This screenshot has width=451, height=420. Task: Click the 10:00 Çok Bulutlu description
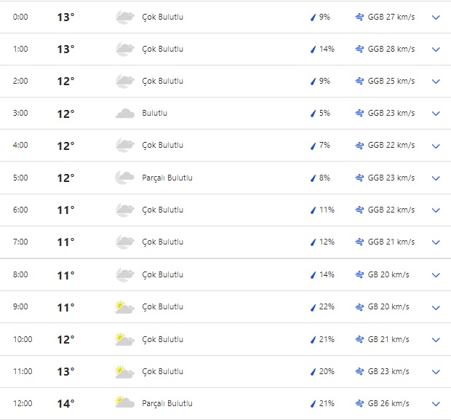162,339
